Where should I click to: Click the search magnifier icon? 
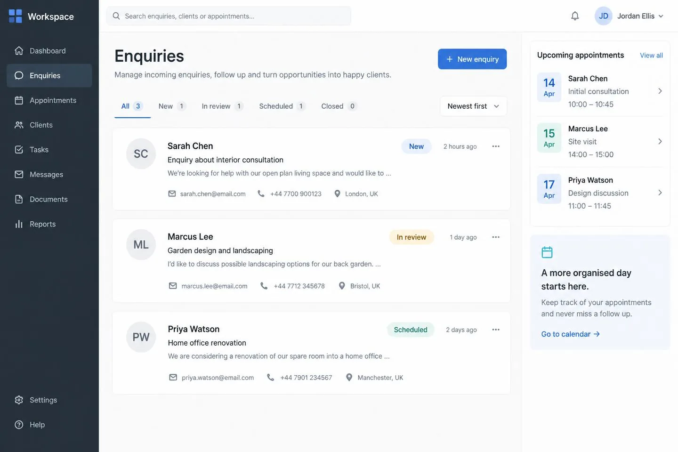click(x=116, y=16)
